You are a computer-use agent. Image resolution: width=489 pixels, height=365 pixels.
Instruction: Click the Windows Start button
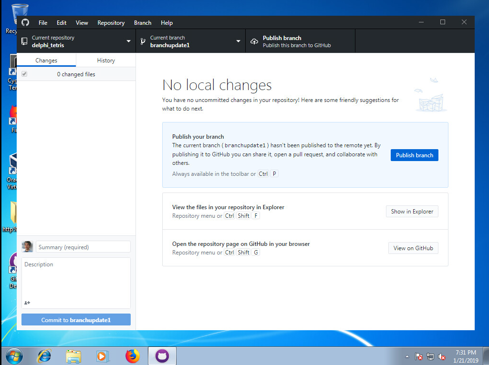pos(14,355)
